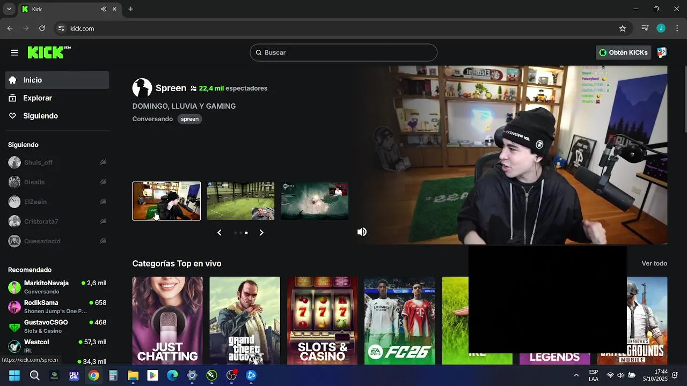Open Explorar in the sidebar
Screen dimensions: 687x386
[57, 98]
